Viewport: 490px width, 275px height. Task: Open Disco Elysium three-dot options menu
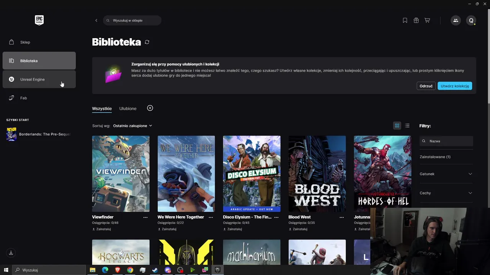tap(276, 217)
